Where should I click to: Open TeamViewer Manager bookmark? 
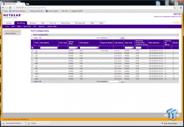pos(17,11)
